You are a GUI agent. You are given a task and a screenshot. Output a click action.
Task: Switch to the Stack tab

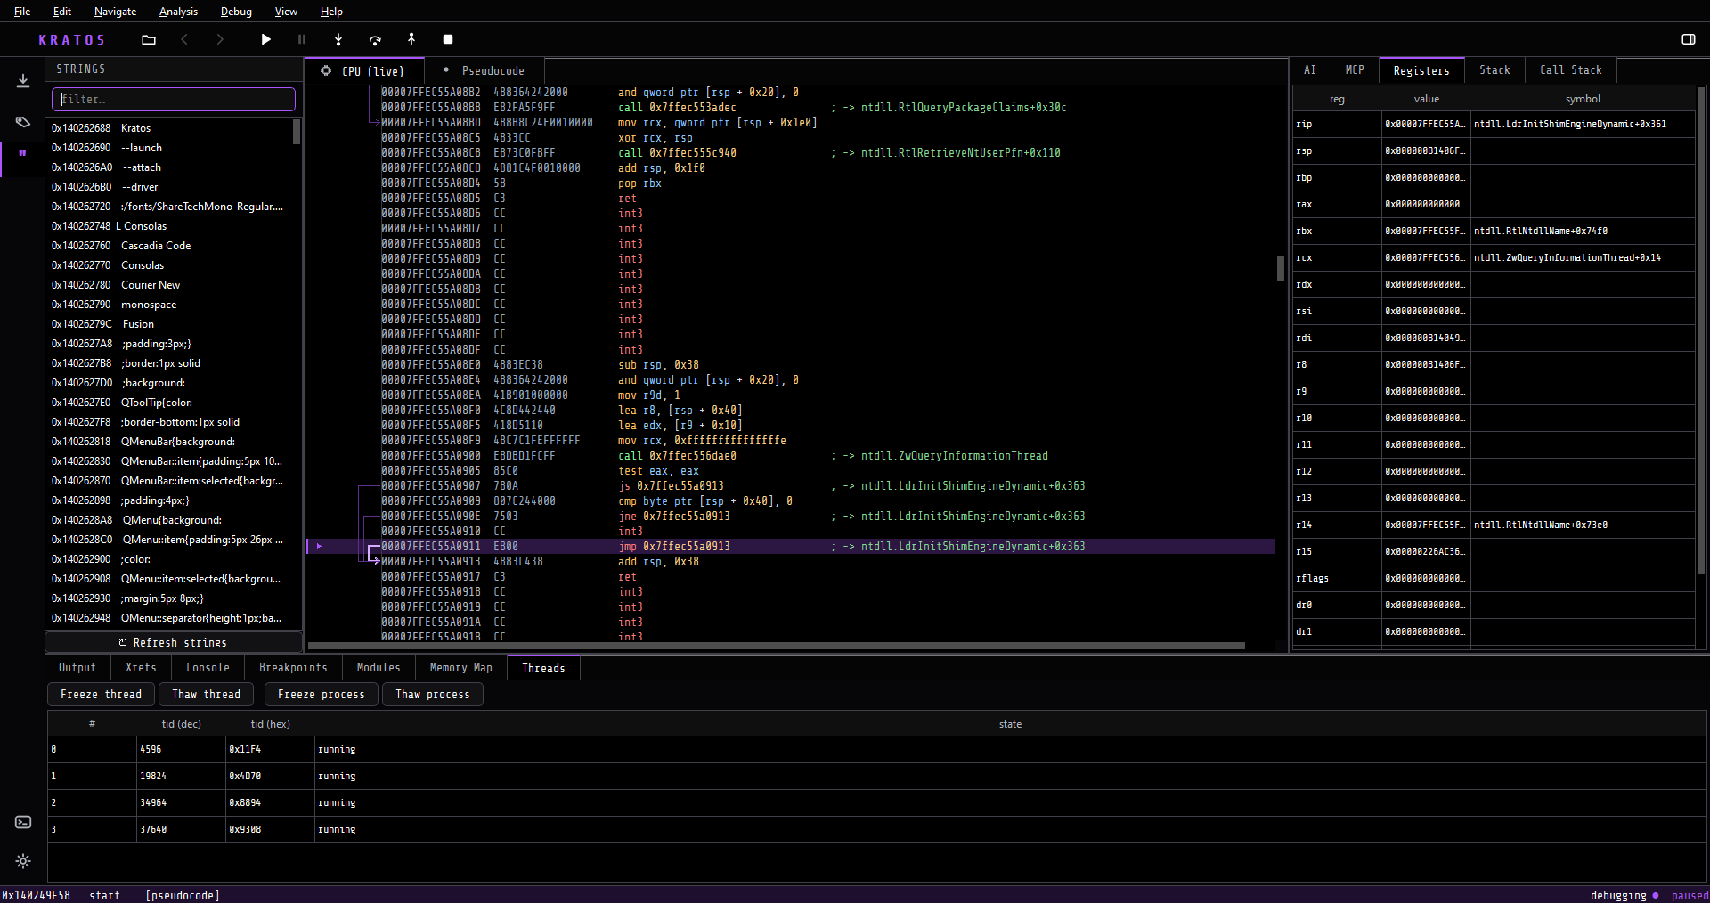(x=1494, y=70)
